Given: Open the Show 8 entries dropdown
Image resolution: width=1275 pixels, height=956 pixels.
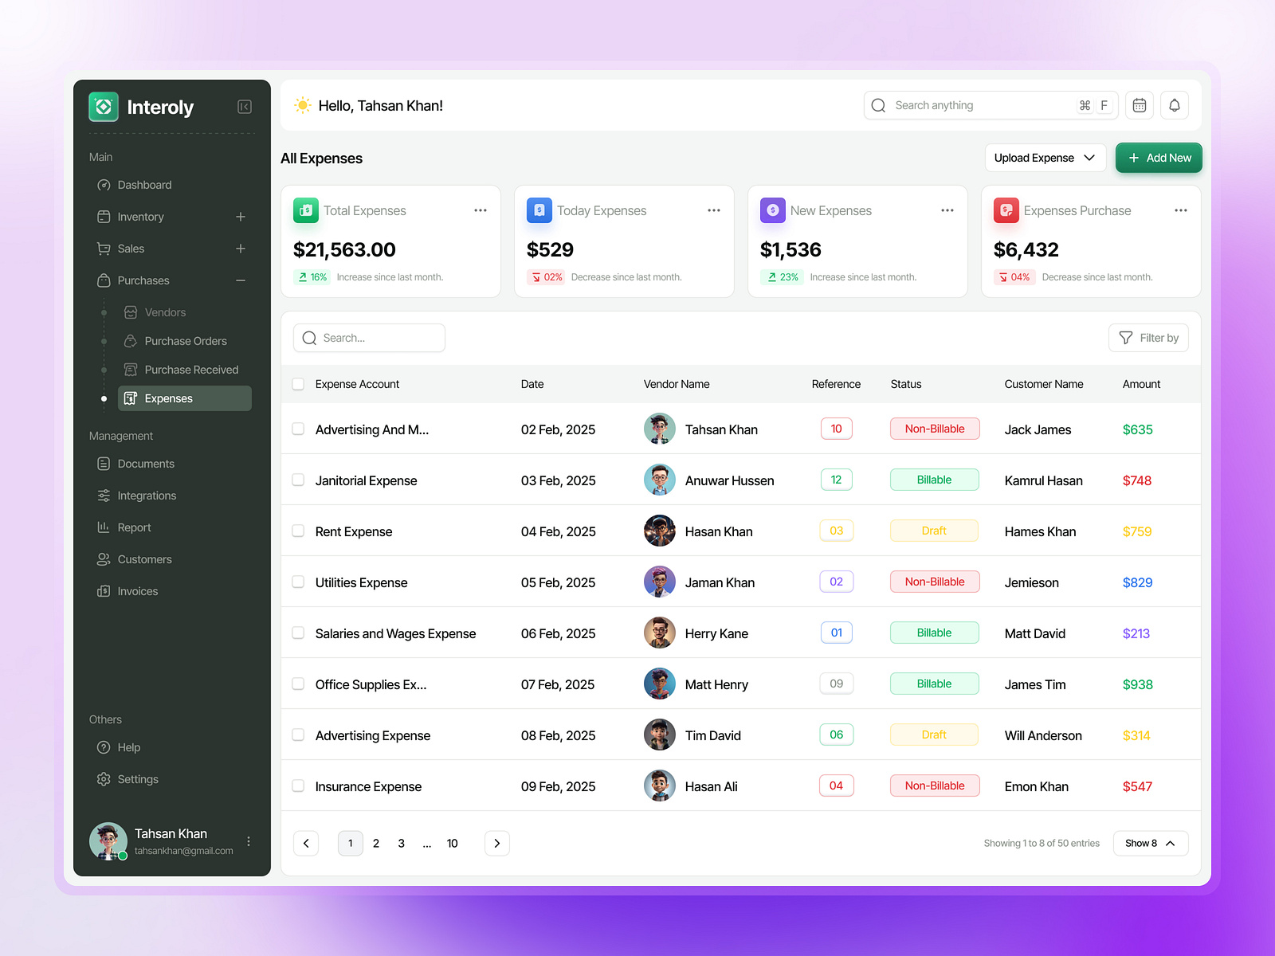Looking at the screenshot, I should [1150, 843].
